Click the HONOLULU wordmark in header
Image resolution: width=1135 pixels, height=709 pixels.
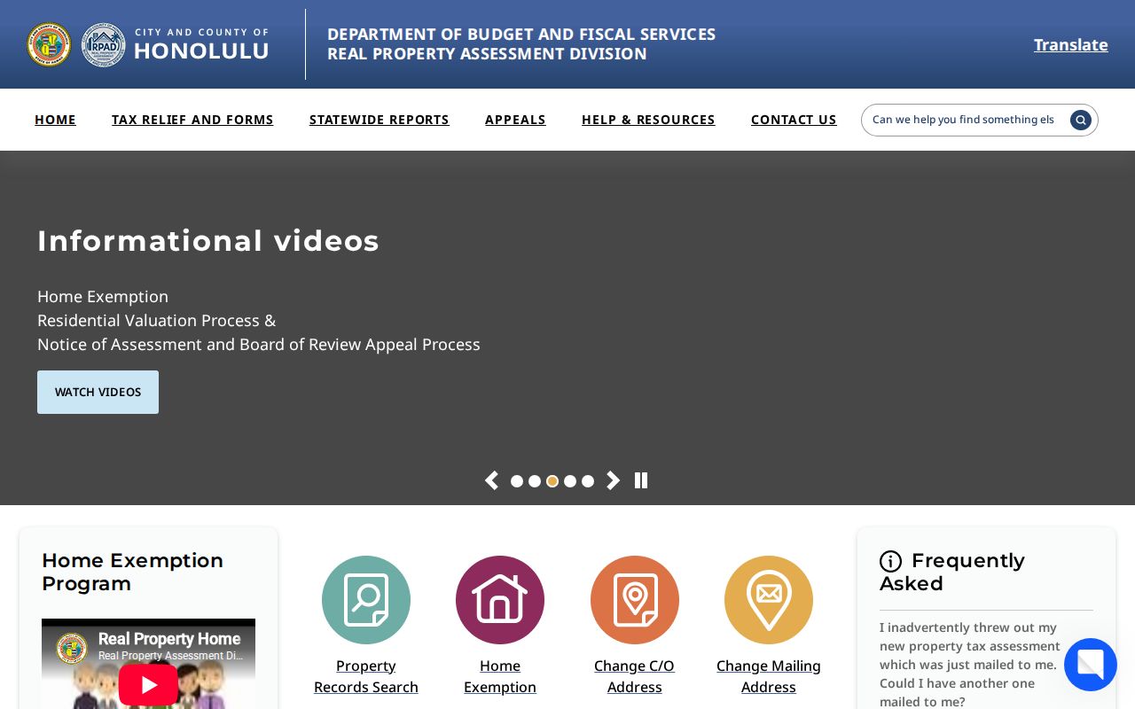coord(201,51)
